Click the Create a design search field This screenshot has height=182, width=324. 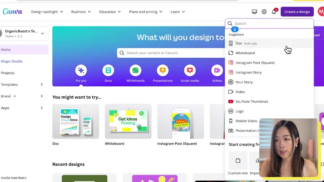tap(269, 24)
